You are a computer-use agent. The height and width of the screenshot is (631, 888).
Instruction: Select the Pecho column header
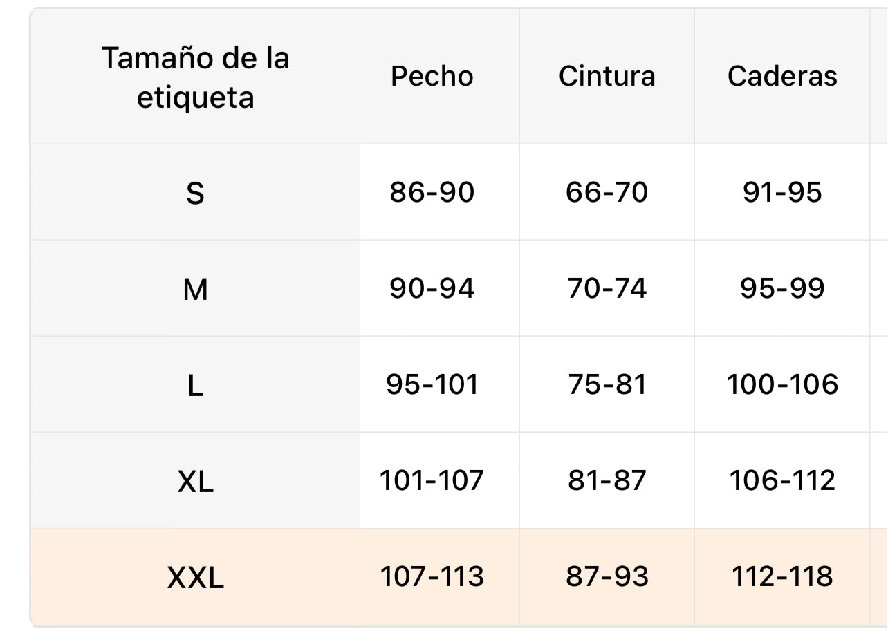coord(432,76)
